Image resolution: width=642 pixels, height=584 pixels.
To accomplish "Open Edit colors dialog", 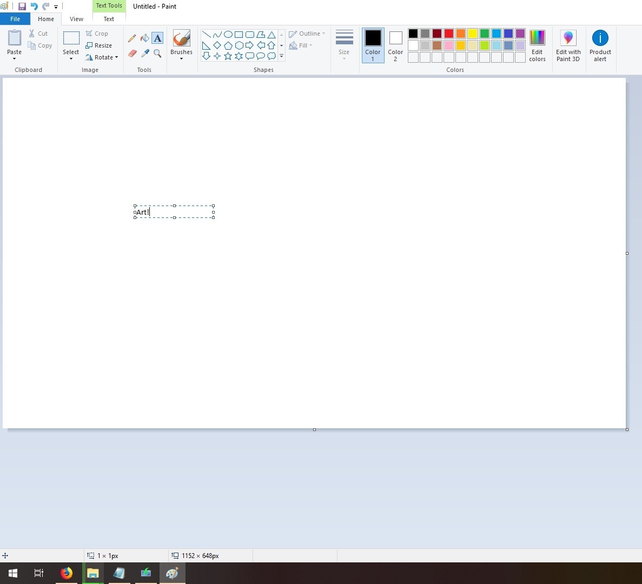I will [537, 45].
